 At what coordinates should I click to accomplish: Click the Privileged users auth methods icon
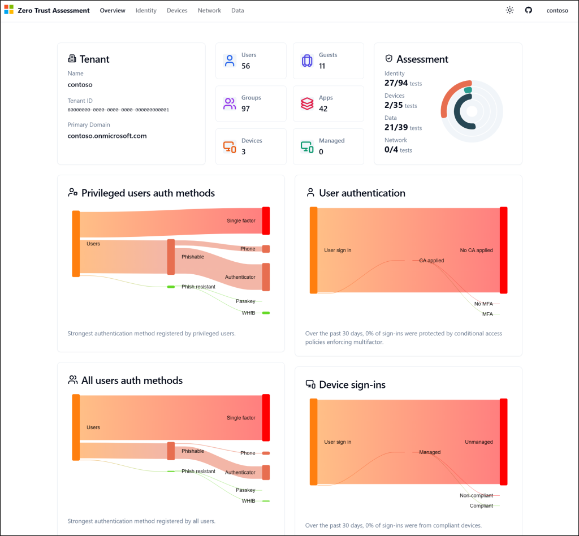tap(73, 192)
